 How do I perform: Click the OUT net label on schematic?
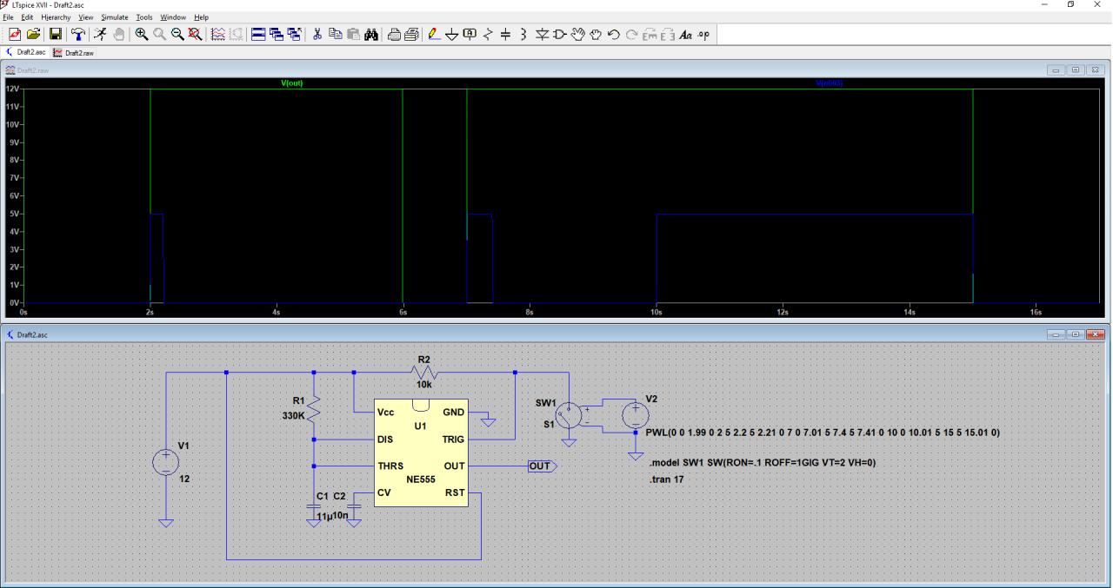[x=541, y=466]
